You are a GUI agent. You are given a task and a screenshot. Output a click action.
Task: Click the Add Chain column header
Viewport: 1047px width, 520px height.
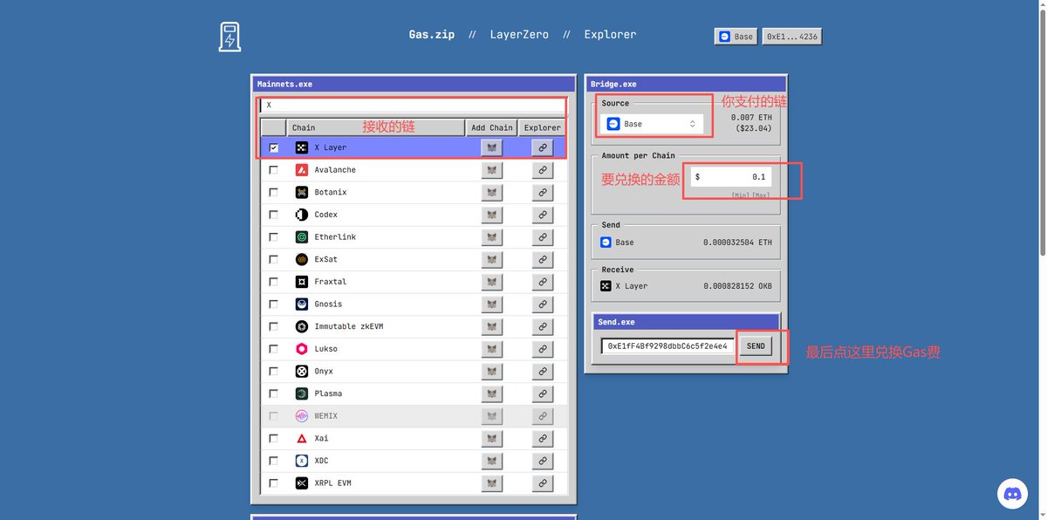click(492, 127)
